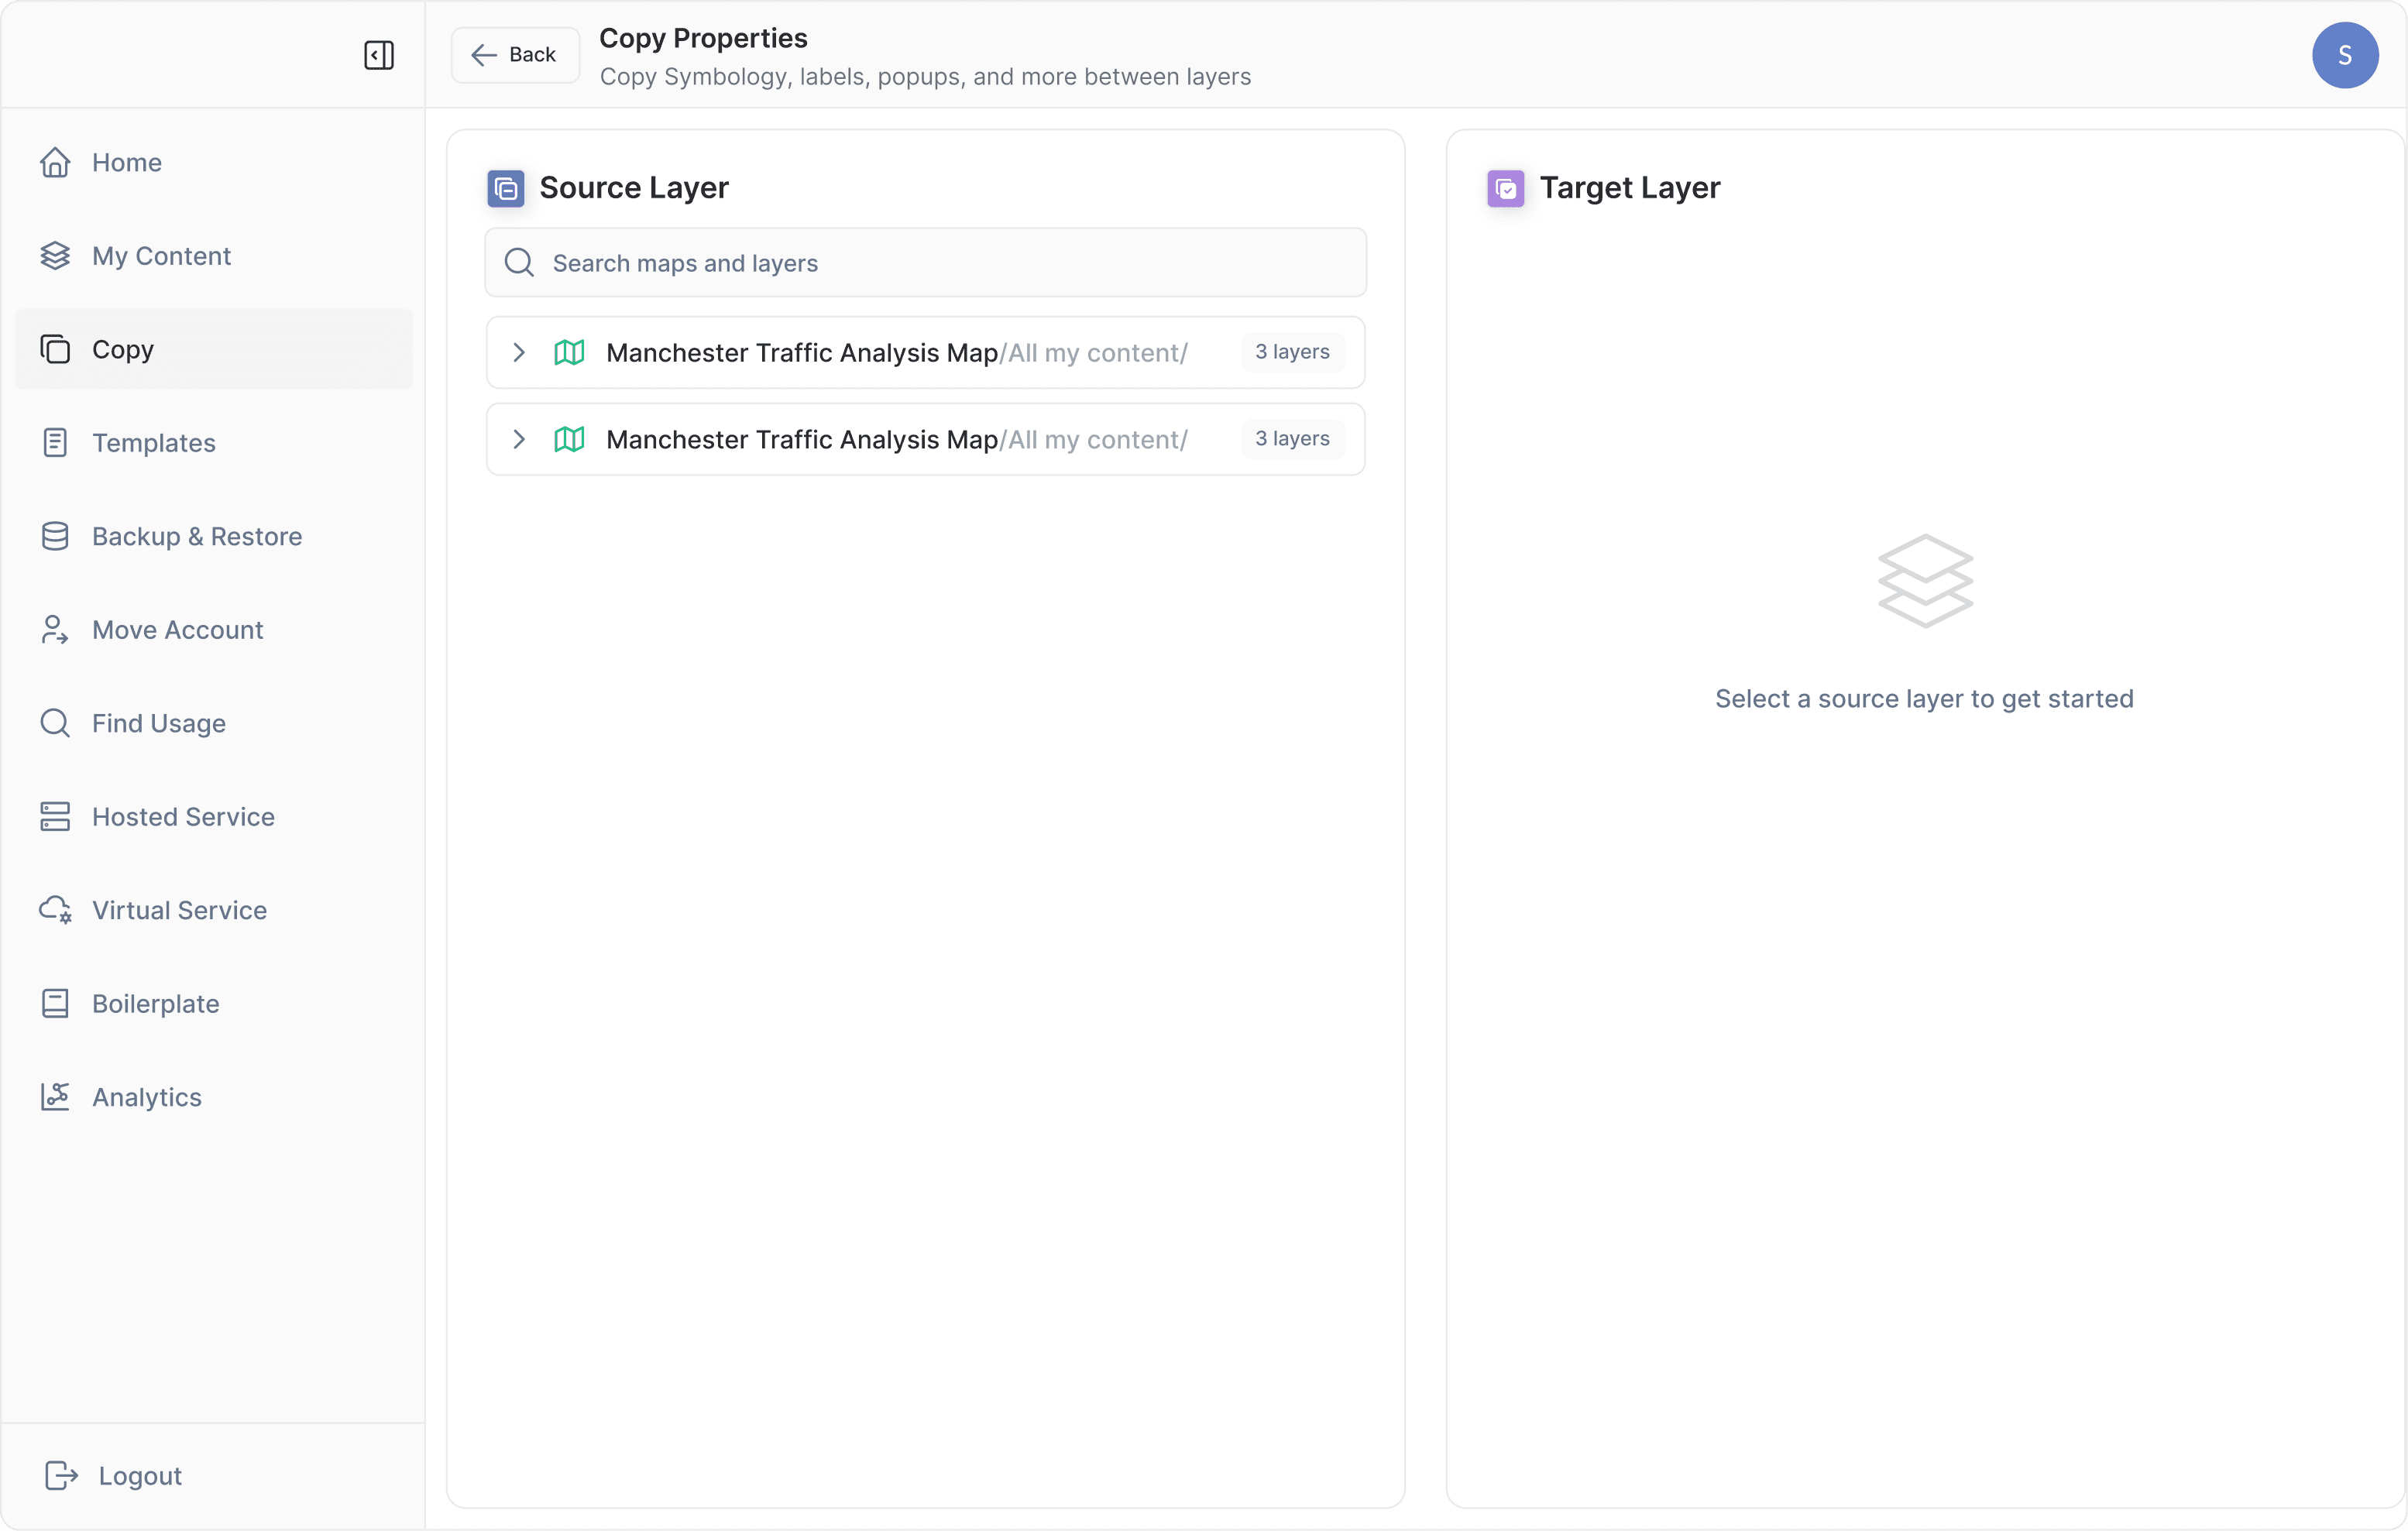Click the Analytics chart icon
The width and height of the screenshot is (2408, 1531).
tap(55, 1097)
